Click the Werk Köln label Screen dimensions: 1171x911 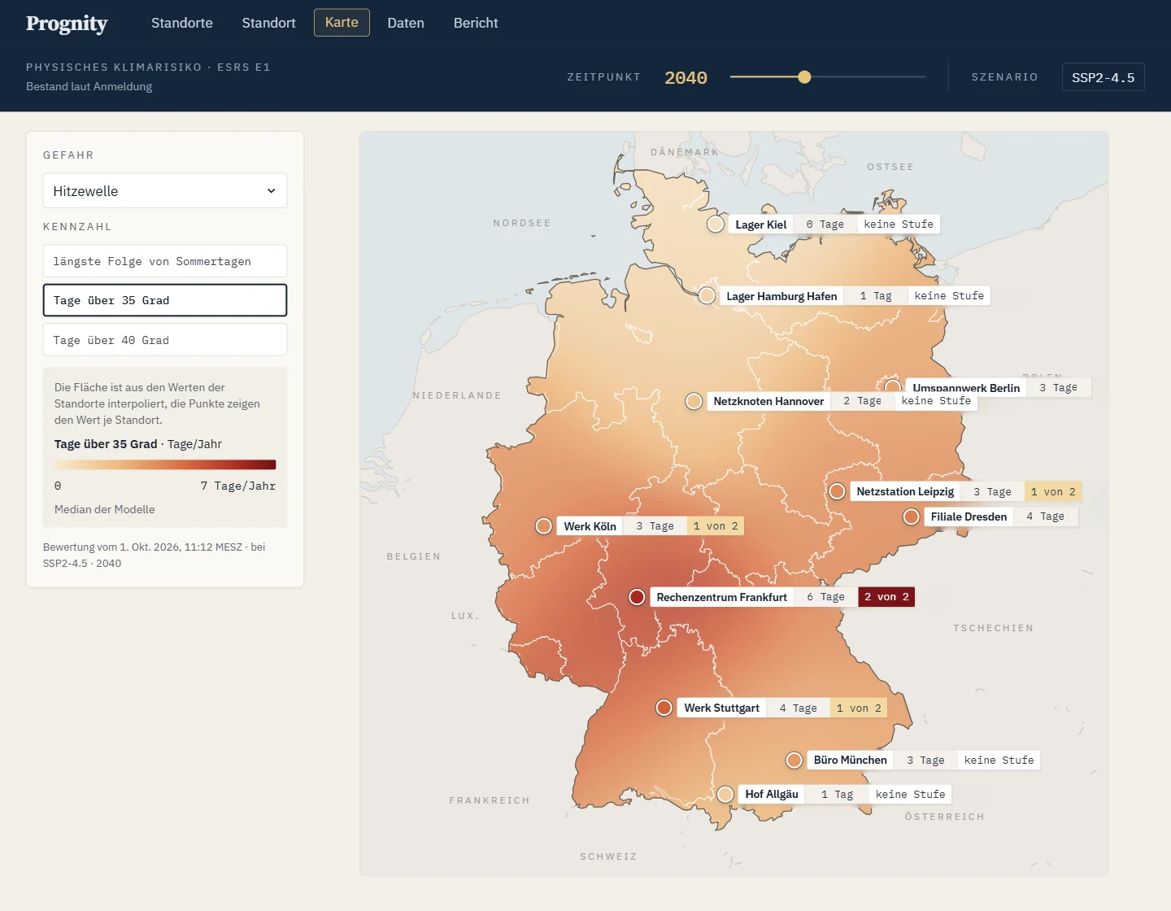[x=590, y=526]
